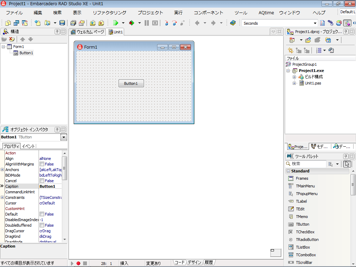Viewport: 356px width, 267px height.
Task: Start debugging with the ladybug run icon
Action: [x=131, y=23]
